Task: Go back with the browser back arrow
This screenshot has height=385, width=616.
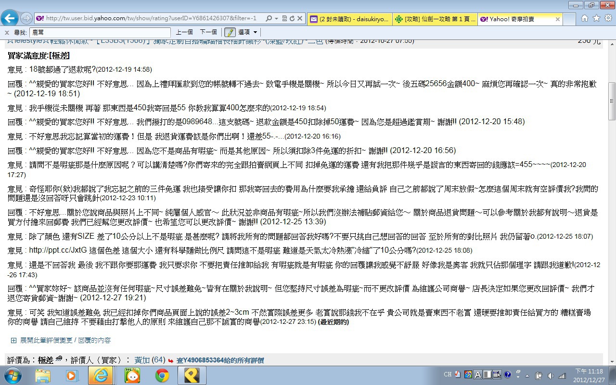Action: (10, 18)
